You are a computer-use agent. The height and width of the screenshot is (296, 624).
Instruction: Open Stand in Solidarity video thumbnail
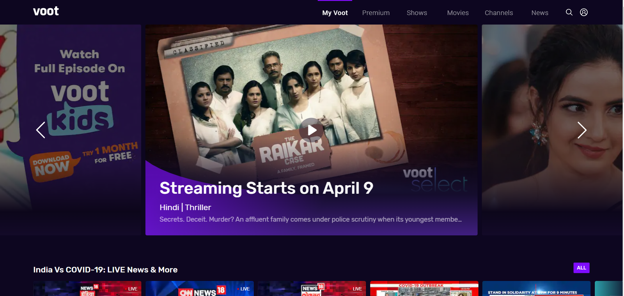[536, 289]
